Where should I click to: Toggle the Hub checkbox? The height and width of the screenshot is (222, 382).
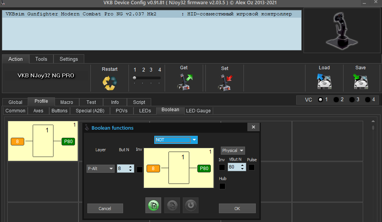tap(222, 186)
